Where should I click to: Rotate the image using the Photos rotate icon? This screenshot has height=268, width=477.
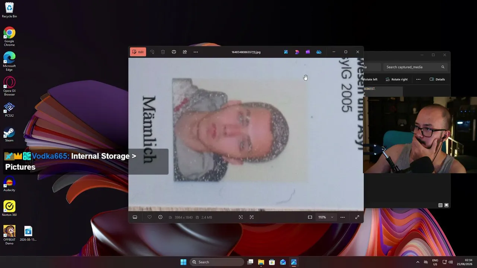152,52
